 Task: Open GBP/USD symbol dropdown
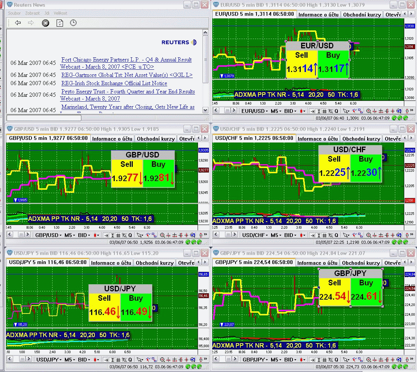[48, 235]
